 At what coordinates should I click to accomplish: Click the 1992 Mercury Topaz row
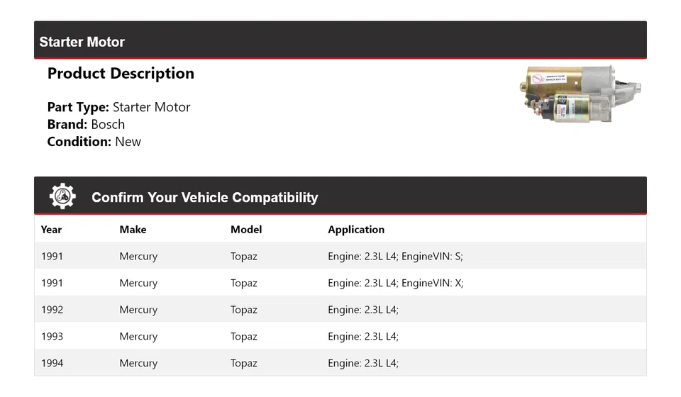[x=340, y=309]
